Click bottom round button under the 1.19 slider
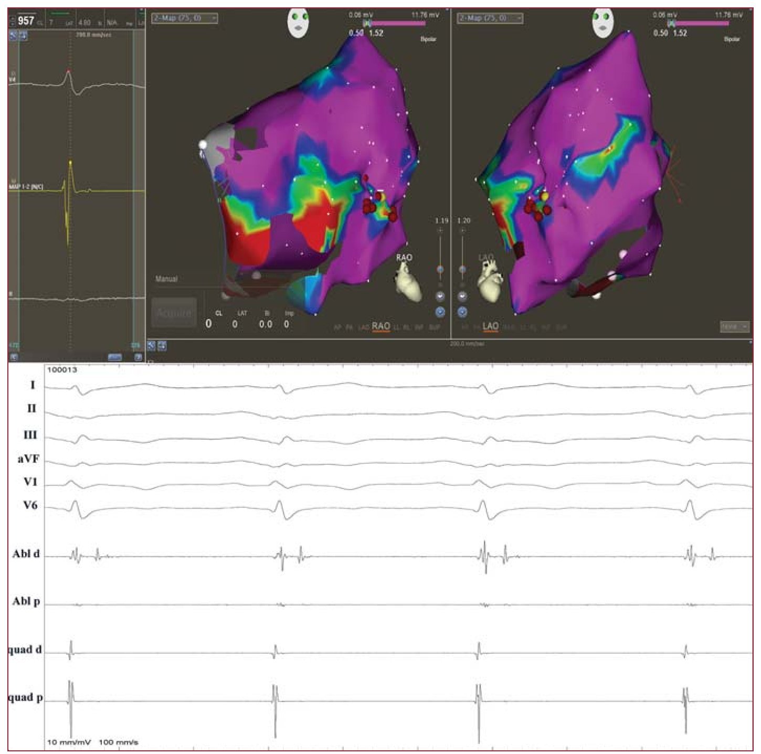Screen dimensions: 761x754 (x=440, y=312)
